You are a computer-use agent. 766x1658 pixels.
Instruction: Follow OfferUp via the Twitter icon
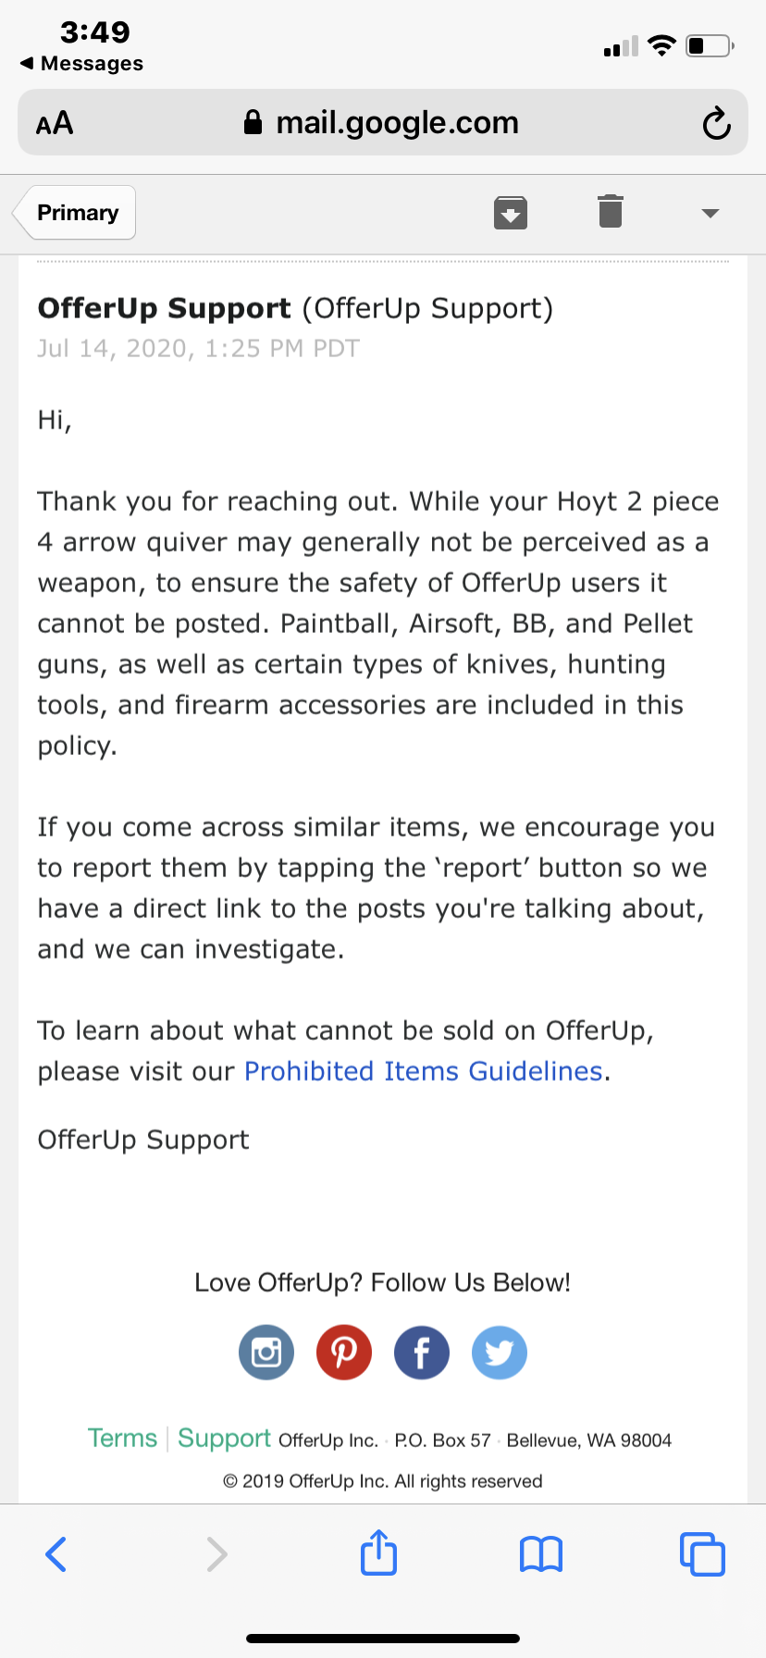click(500, 1353)
